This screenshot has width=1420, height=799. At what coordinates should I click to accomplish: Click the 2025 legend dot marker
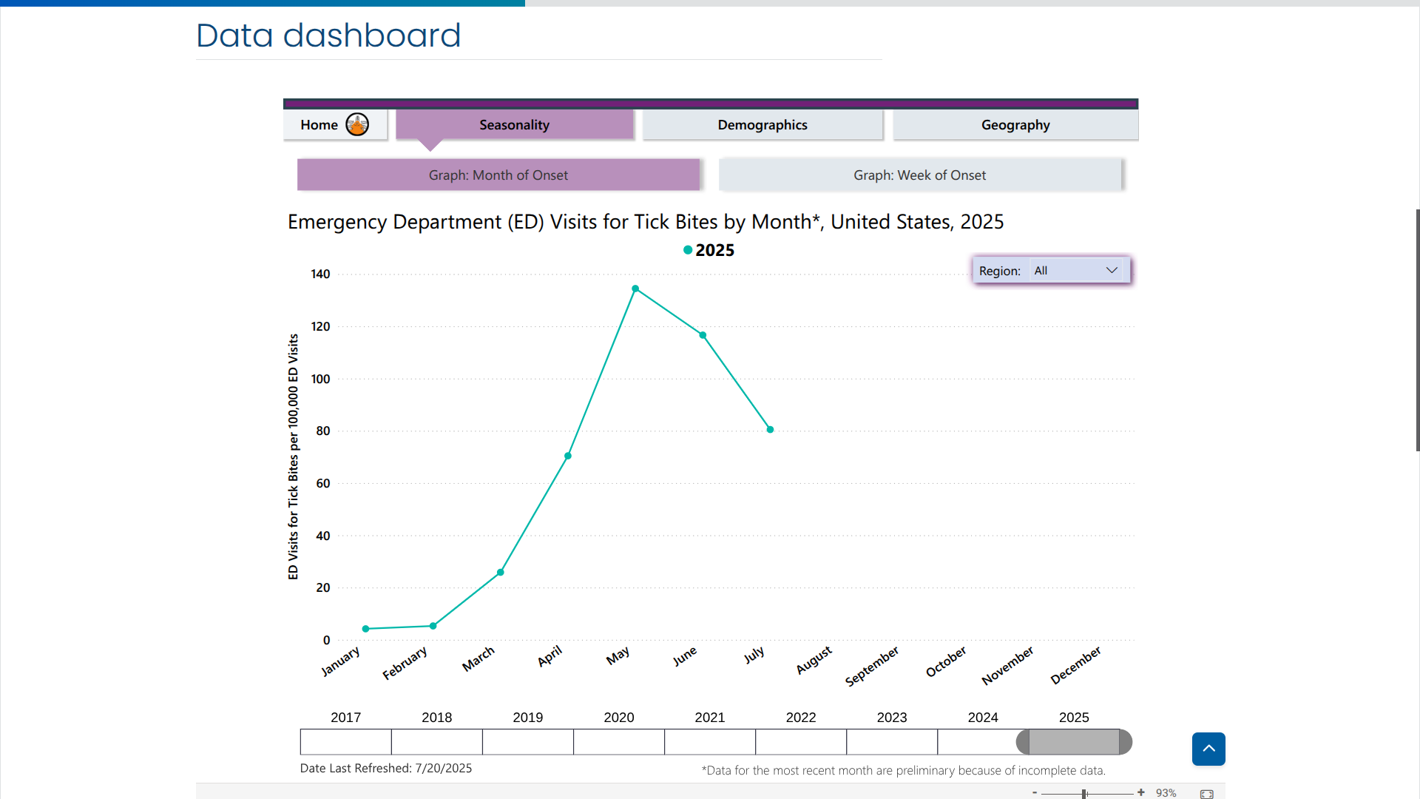point(688,250)
